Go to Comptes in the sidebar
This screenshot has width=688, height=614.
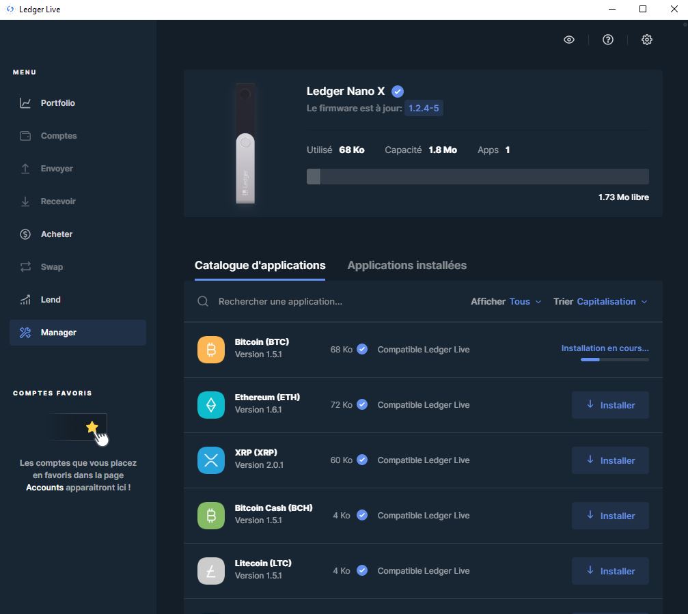point(78,136)
